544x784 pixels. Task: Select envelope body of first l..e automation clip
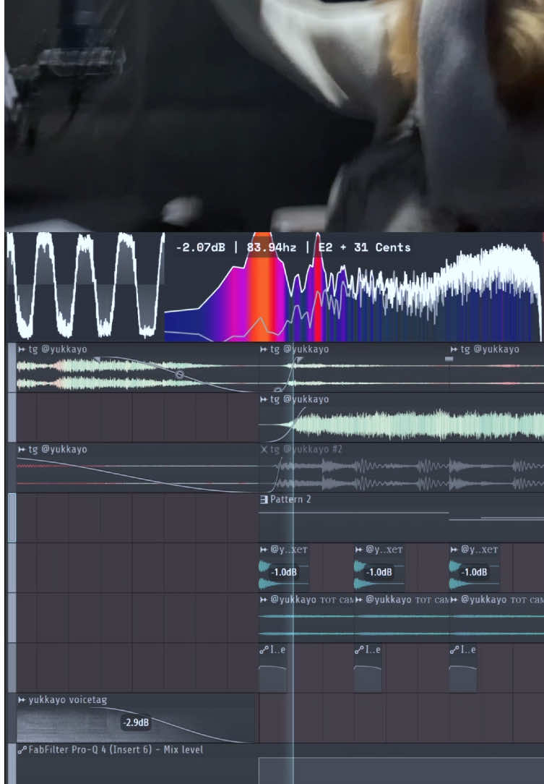tap(273, 679)
